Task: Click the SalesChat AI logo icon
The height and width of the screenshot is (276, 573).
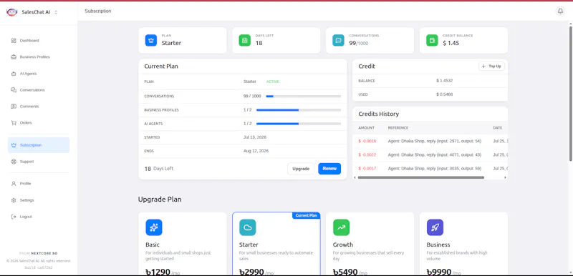Action: click(x=11, y=12)
